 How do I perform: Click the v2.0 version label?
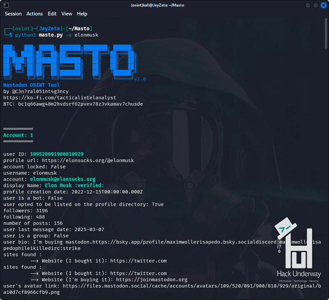point(140,79)
